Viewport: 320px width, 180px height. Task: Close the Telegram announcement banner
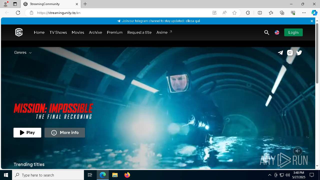[x=312, y=21]
